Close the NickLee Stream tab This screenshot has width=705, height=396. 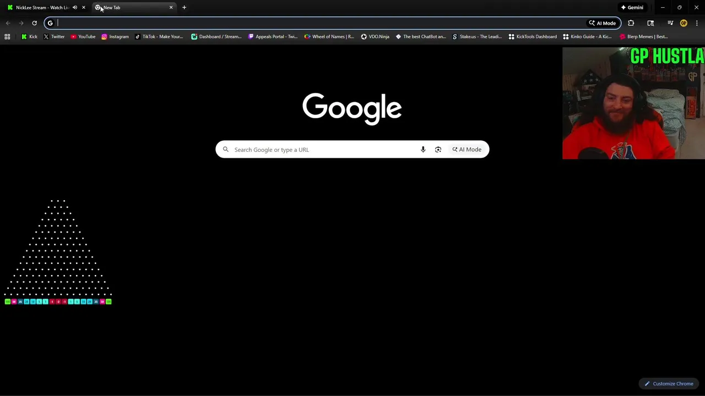coord(84,7)
